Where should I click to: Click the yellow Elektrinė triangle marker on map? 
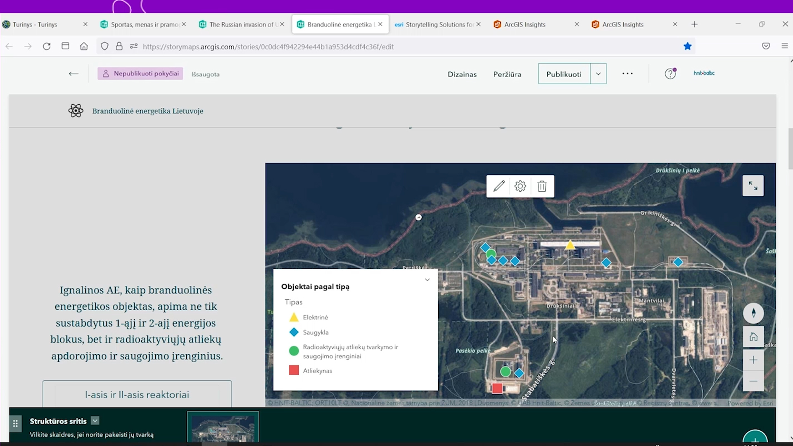click(570, 245)
